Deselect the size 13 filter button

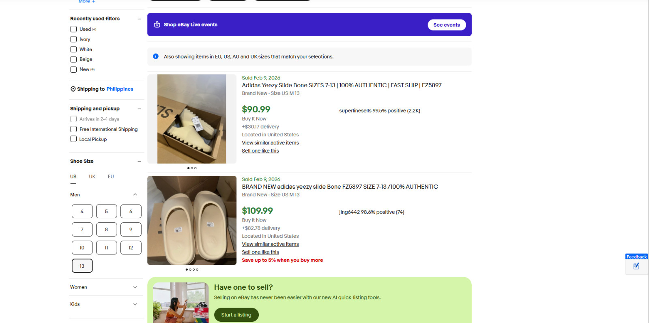[x=82, y=265]
